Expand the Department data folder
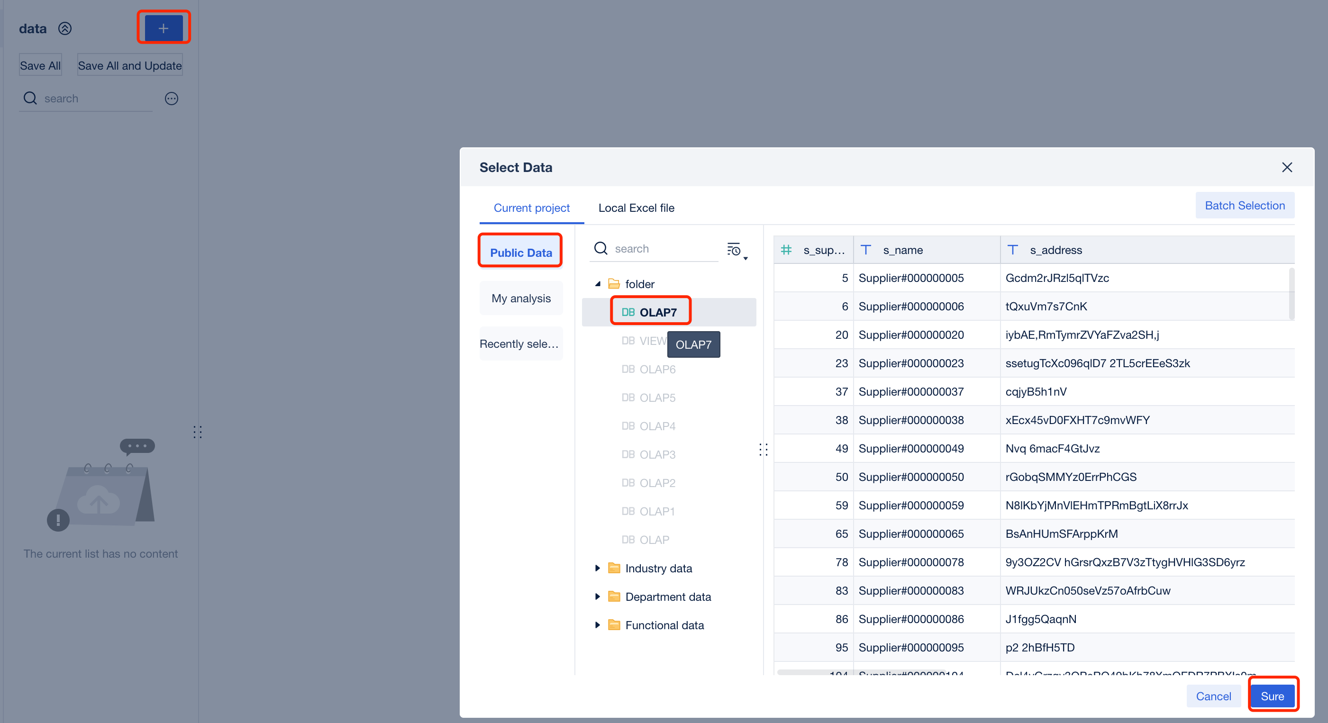Screen dimensions: 1328x723 [x=598, y=596]
